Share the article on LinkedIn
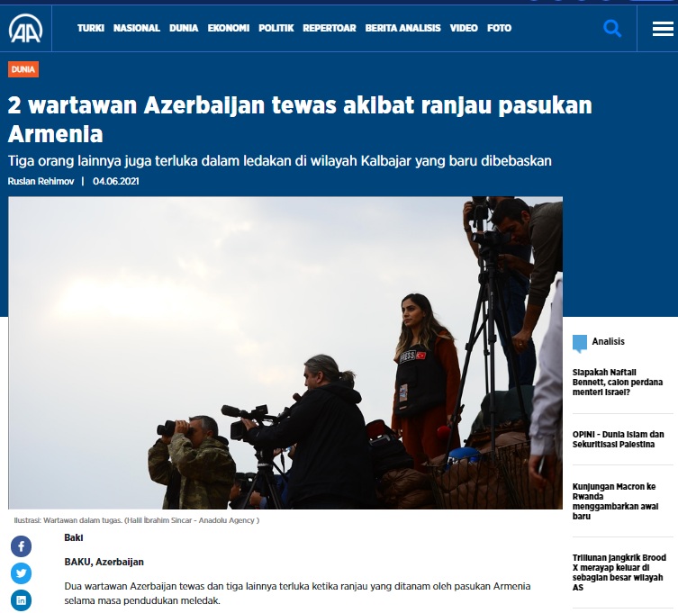The width and height of the screenshot is (678, 613). pos(22,600)
